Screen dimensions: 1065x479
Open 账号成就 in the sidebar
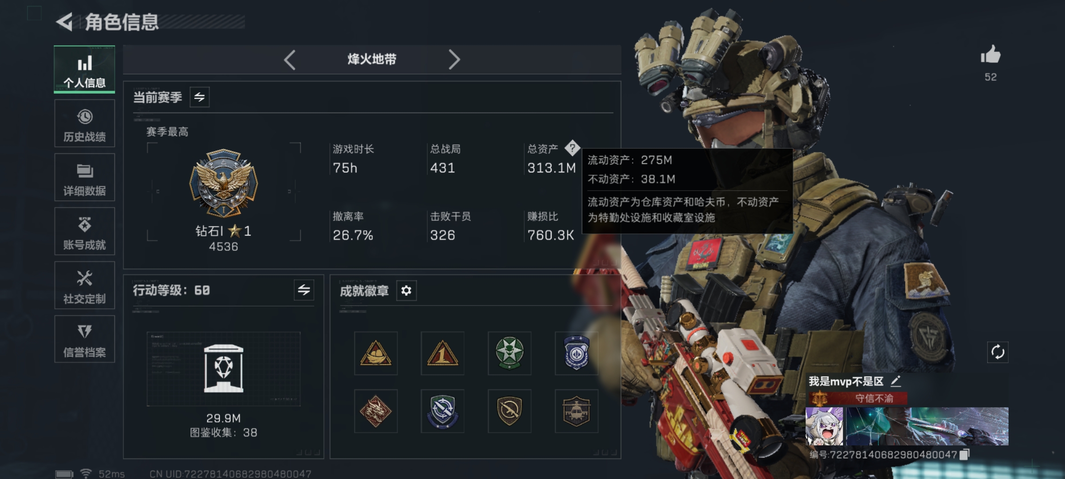click(84, 232)
